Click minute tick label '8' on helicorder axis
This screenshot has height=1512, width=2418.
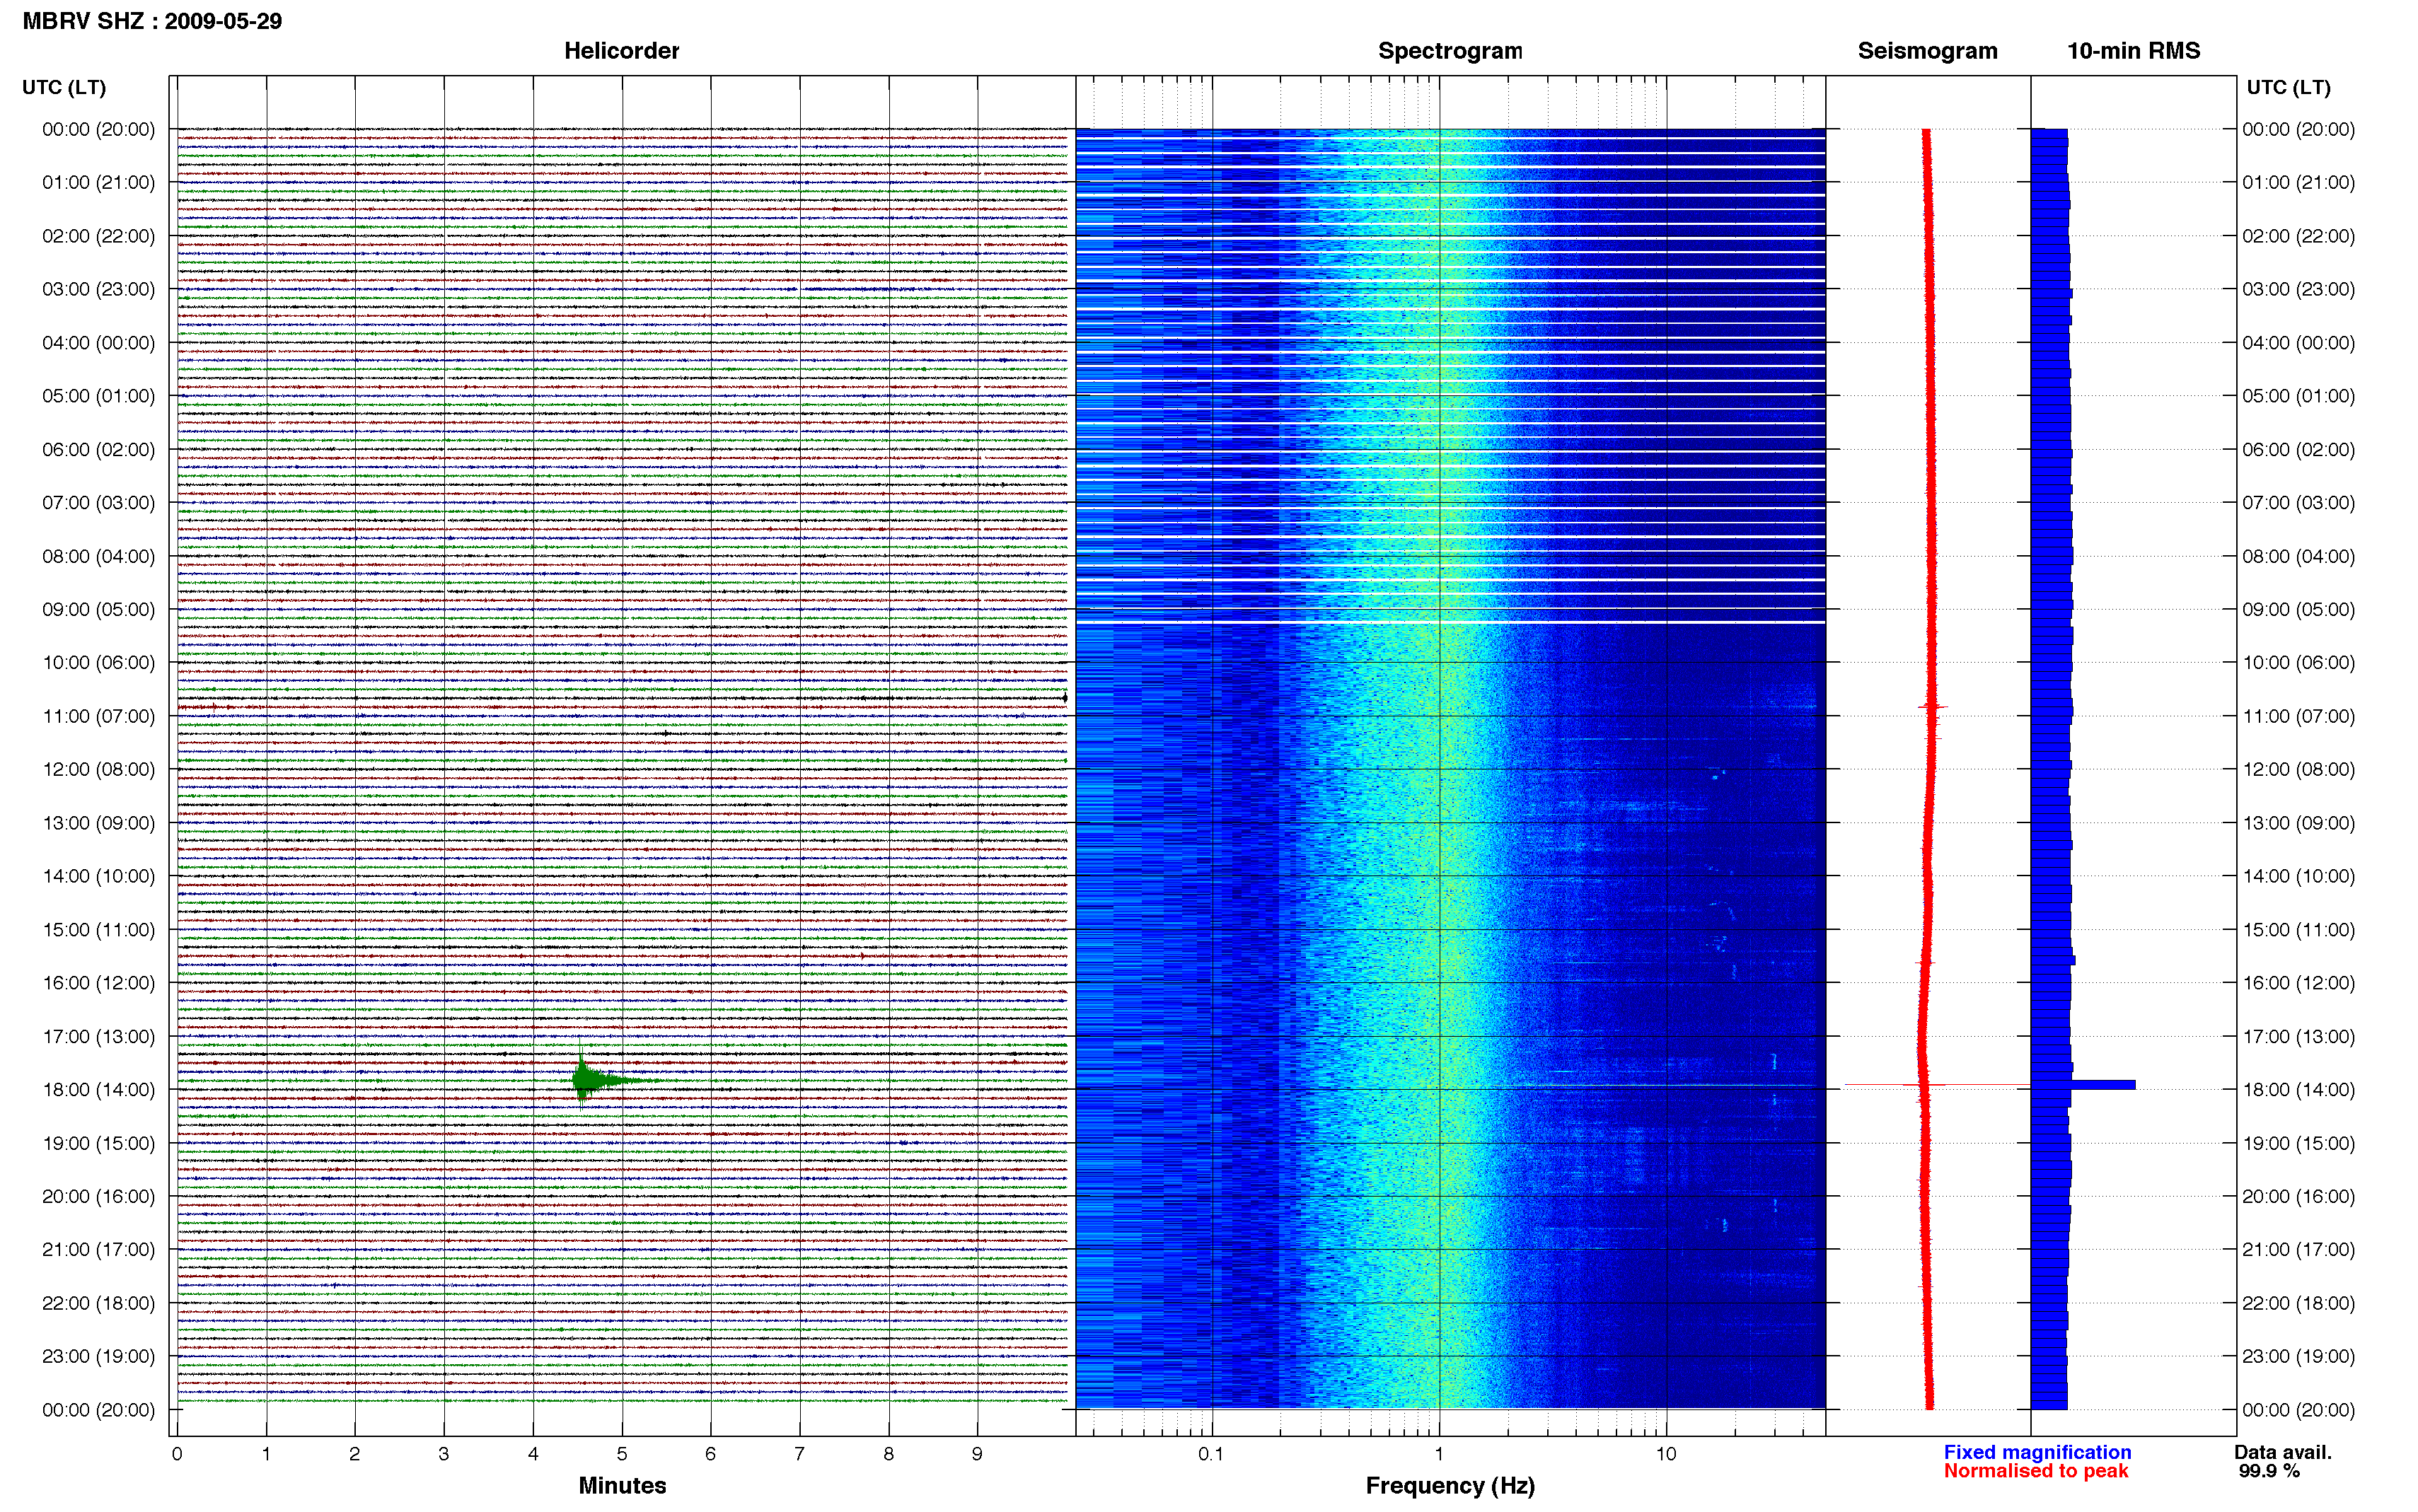click(x=888, y=1454)
